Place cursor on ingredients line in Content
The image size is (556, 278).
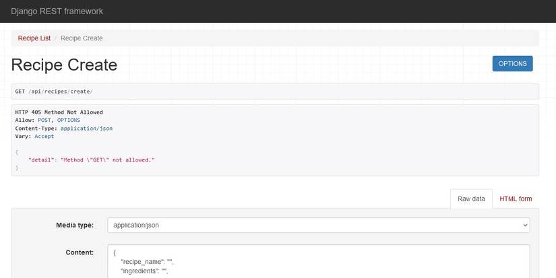[144, 271]
